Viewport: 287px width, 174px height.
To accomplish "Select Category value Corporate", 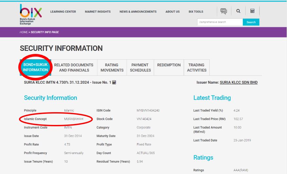I will pos(143,128).
